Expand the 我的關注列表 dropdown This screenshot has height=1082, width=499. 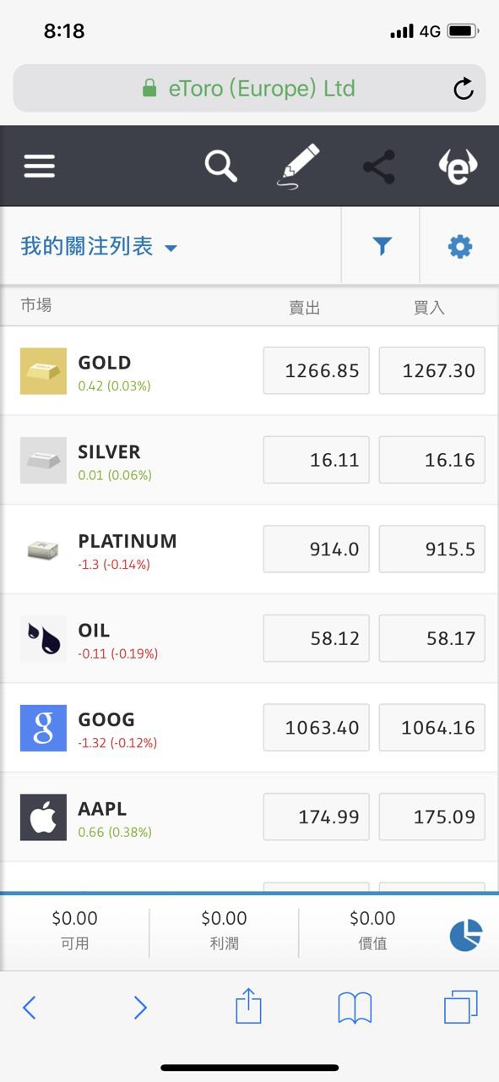(x=100, y=247)
